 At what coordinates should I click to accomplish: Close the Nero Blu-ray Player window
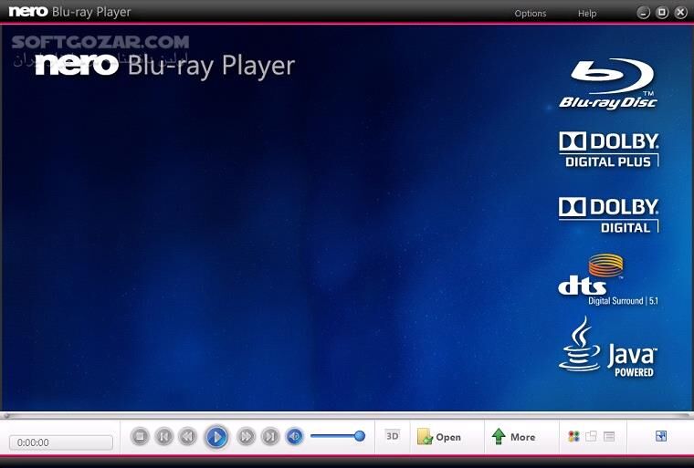coord(680,13)
